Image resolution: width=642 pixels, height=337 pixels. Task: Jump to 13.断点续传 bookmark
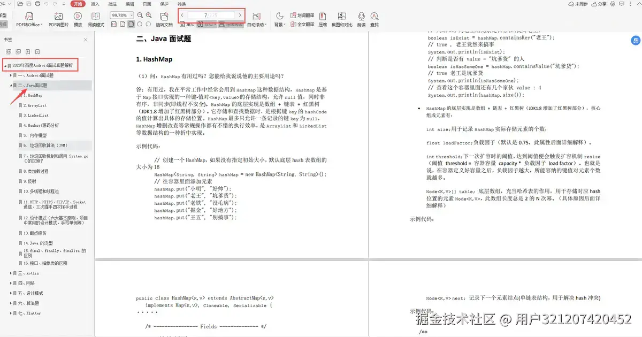tap(35, 233)
